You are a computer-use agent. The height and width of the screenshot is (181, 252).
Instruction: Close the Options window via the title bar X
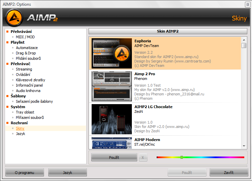click(x=248, y=4)
